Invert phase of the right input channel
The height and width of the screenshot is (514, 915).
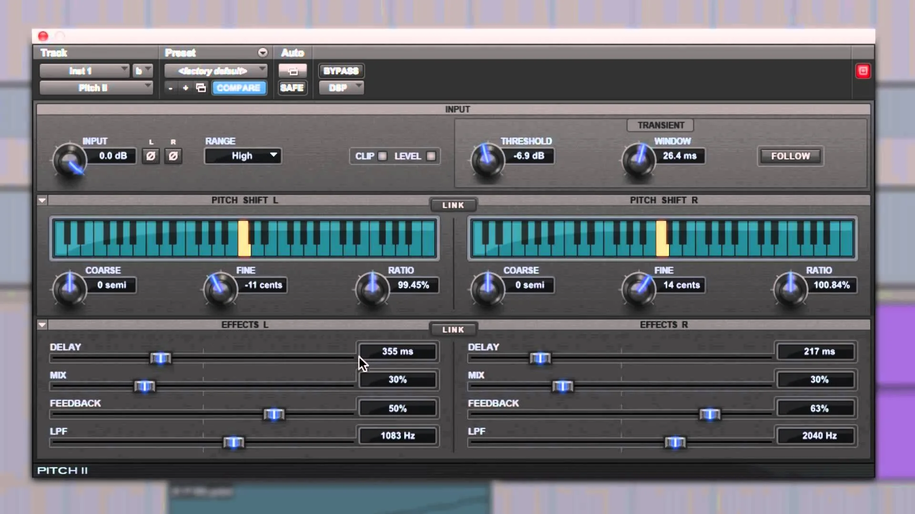pos(173,156)
